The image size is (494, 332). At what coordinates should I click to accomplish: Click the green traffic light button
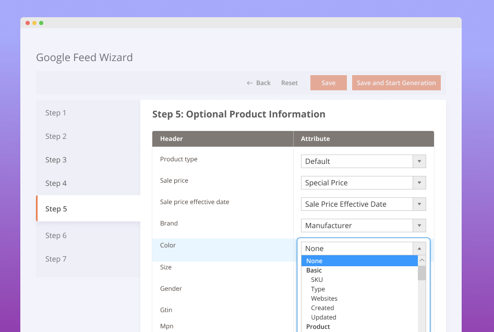pyautogui.click(x=41, y=23)
